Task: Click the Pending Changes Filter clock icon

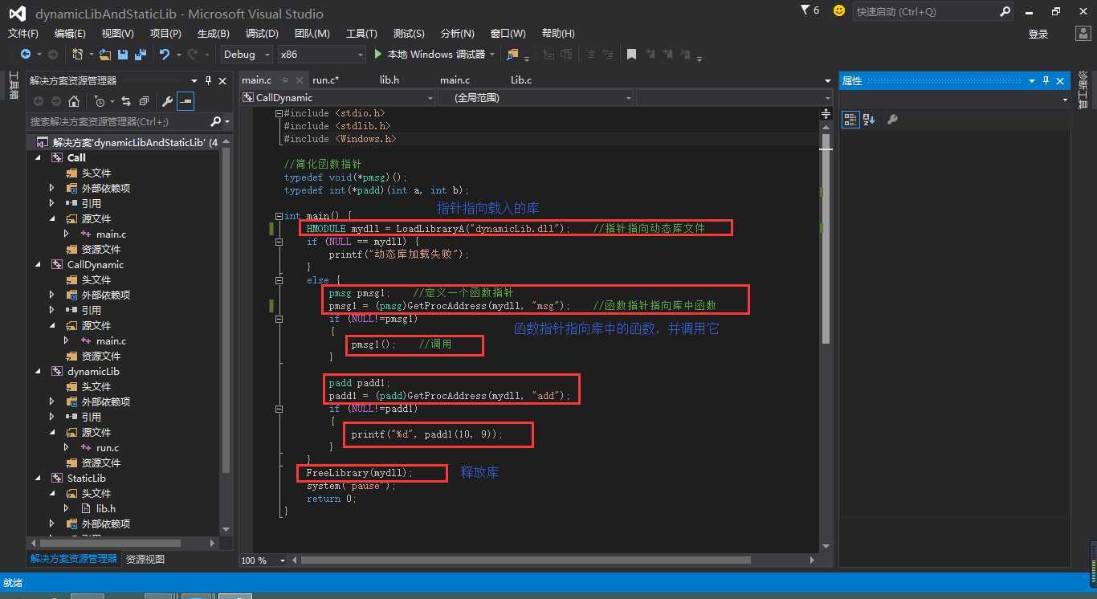Action: click(99, 101)
